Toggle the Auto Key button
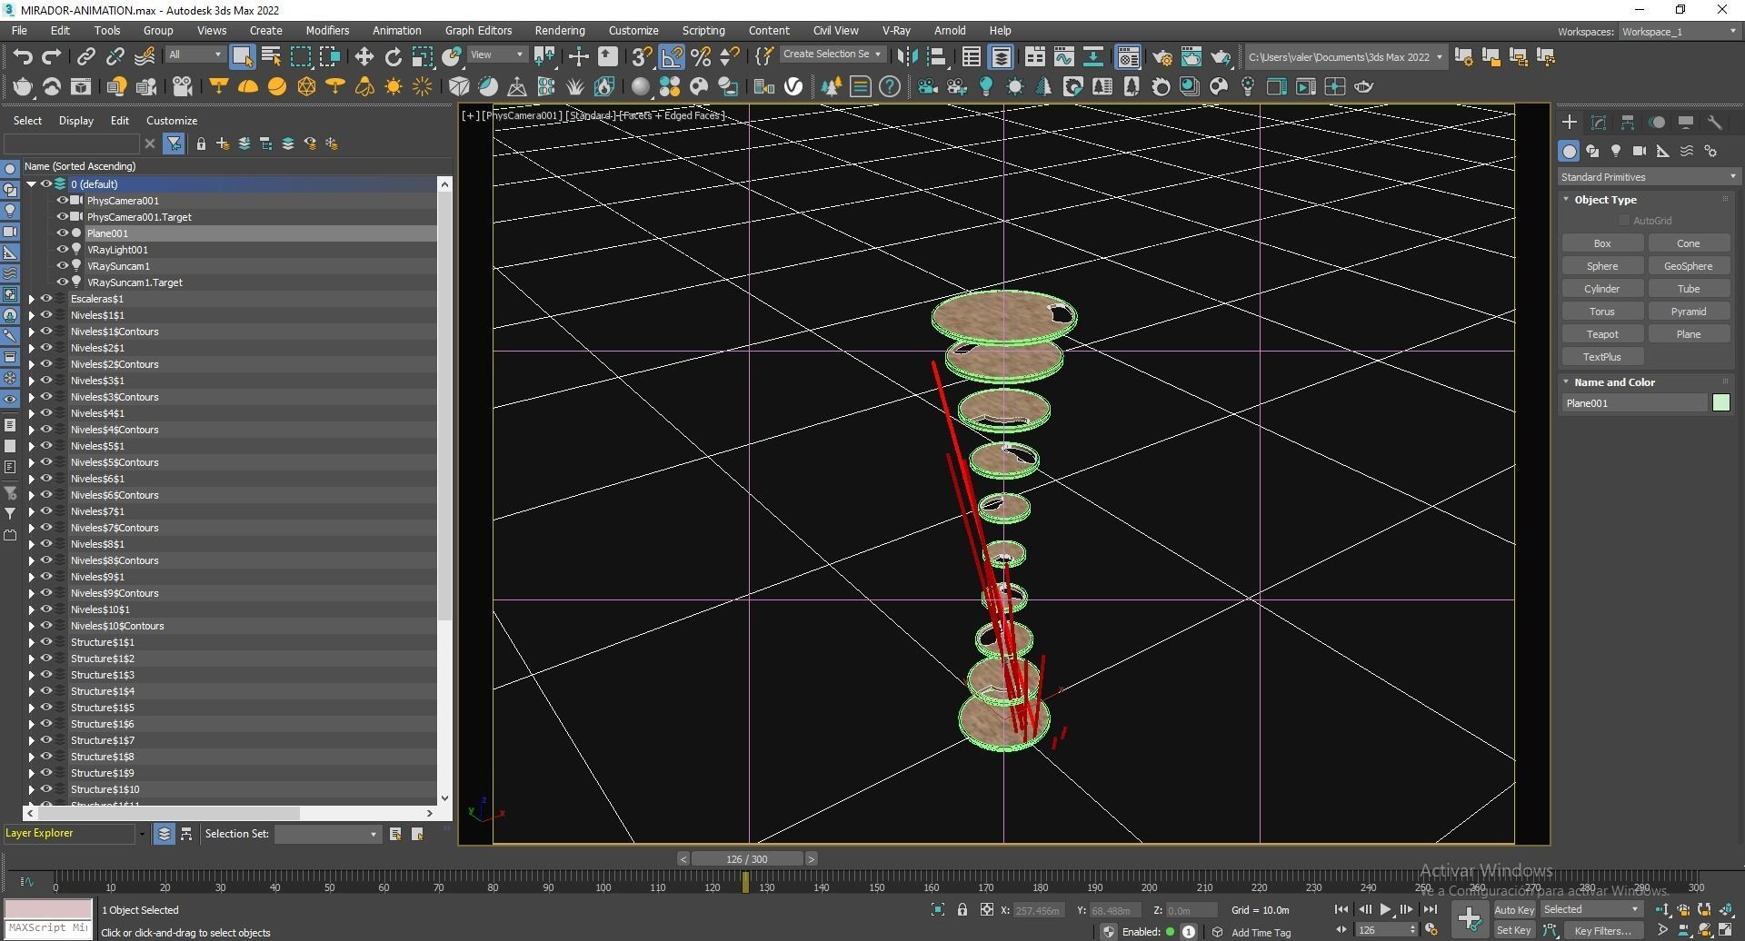This screenshot has height=941, width=1745. pos(1513,909)
